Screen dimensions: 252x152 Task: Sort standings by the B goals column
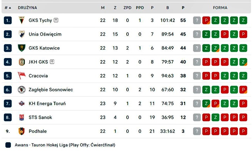pos(168,8)
